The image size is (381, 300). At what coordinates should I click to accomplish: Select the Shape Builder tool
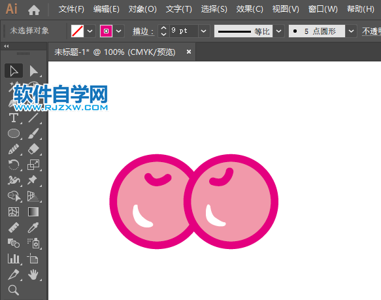[14, 196]
